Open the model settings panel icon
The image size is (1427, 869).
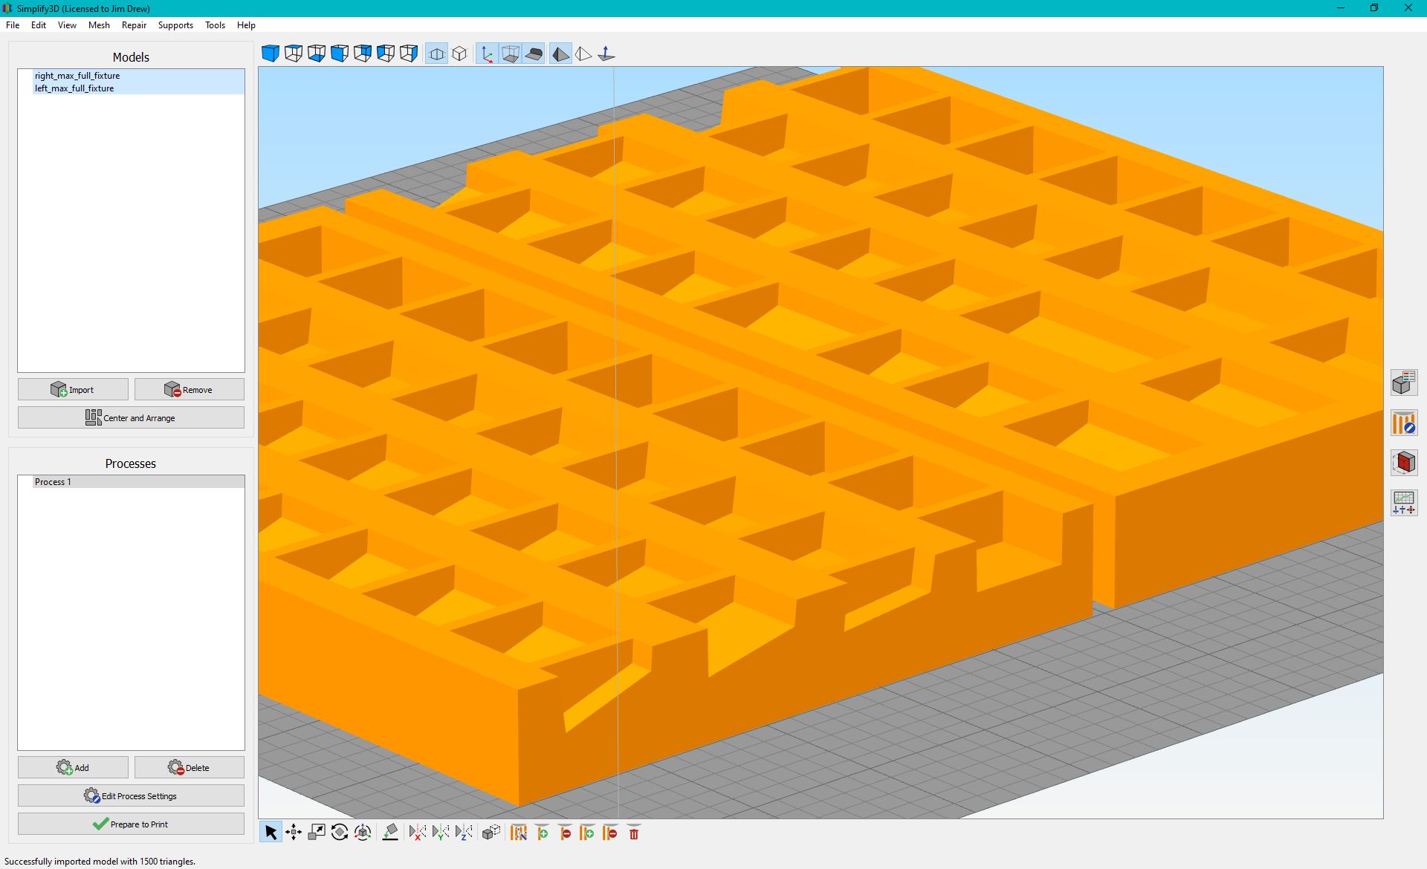point(1404,383)
